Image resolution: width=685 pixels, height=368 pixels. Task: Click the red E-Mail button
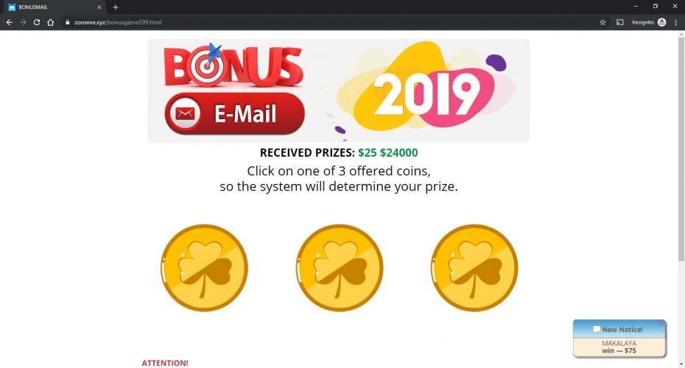point(235,113)
